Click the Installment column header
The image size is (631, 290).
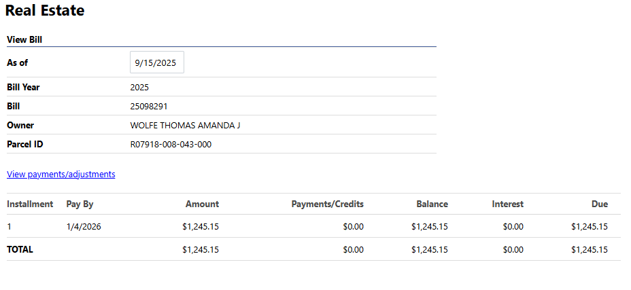[30, 204]
